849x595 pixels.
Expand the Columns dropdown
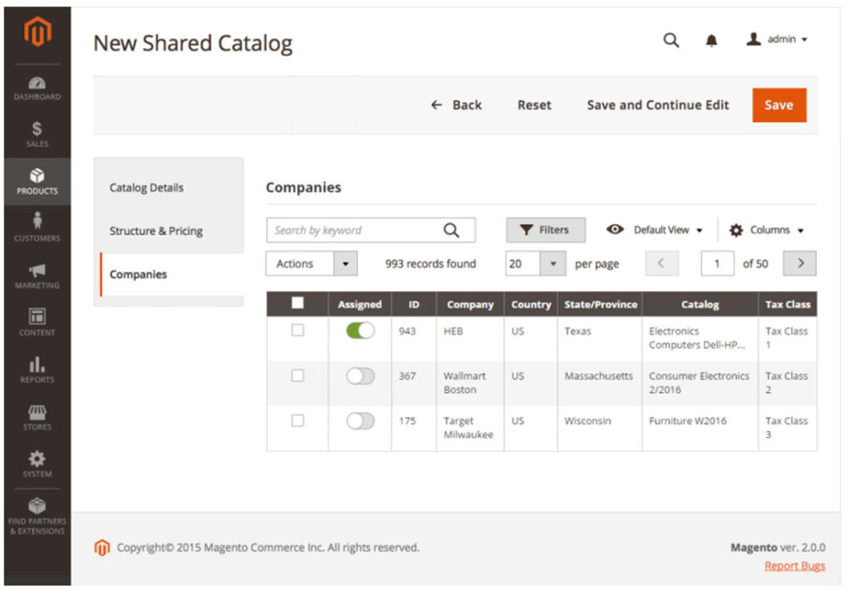pos(766,230)
